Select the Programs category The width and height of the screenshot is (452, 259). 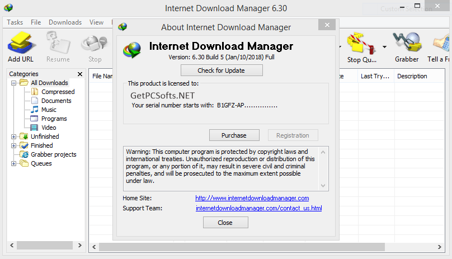(54, 119)
